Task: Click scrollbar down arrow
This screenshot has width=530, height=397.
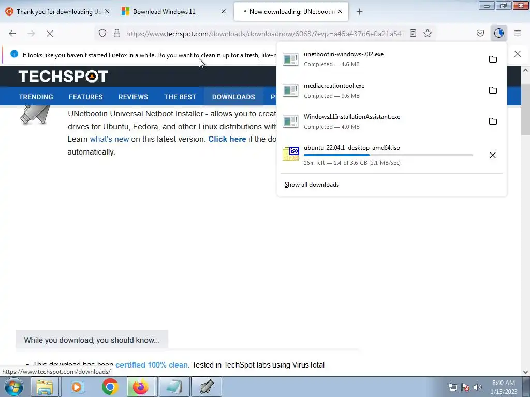Action: (525, 372)
